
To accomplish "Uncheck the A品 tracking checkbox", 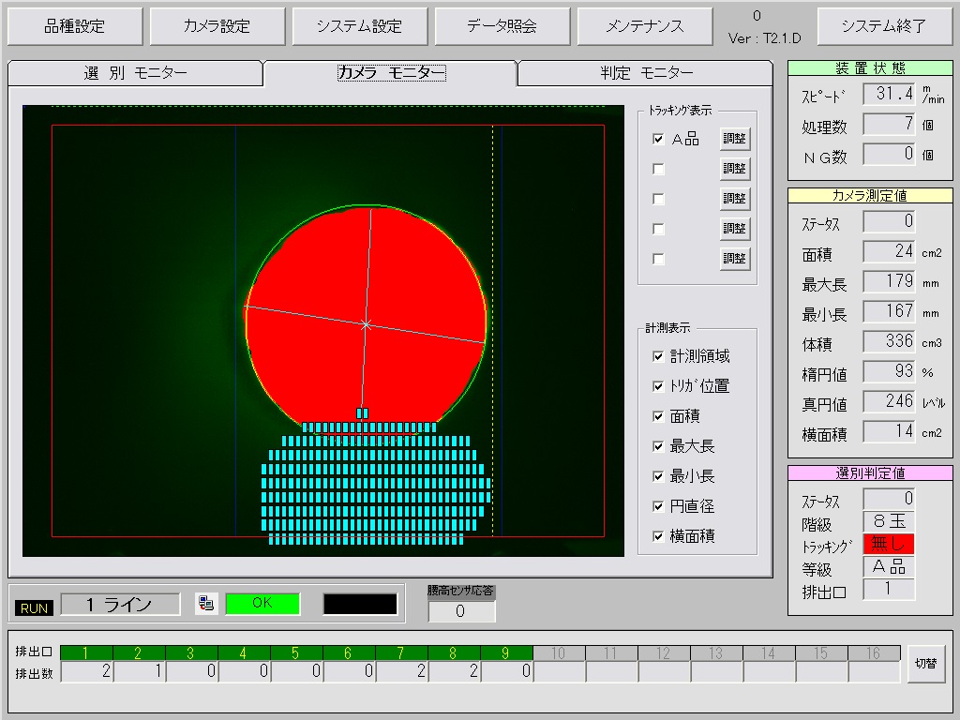I will pyautogui.click(x=659, y=139).
